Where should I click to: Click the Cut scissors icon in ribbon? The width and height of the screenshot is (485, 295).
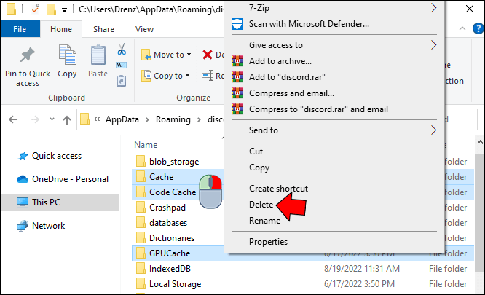pos(122,50)
